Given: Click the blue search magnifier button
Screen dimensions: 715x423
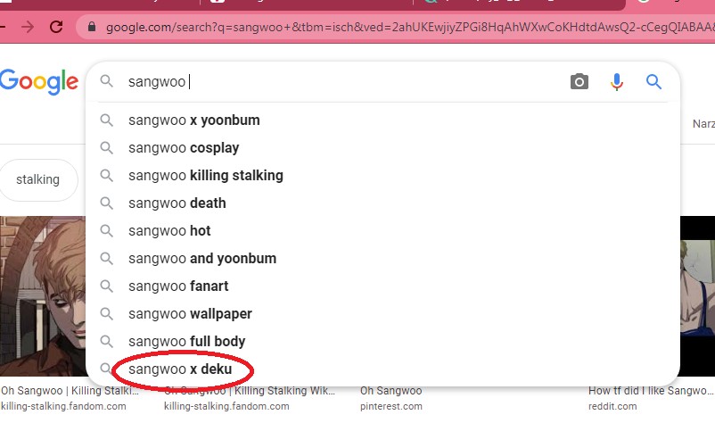Looking at the screenshot, I should (x=653, y=82).
